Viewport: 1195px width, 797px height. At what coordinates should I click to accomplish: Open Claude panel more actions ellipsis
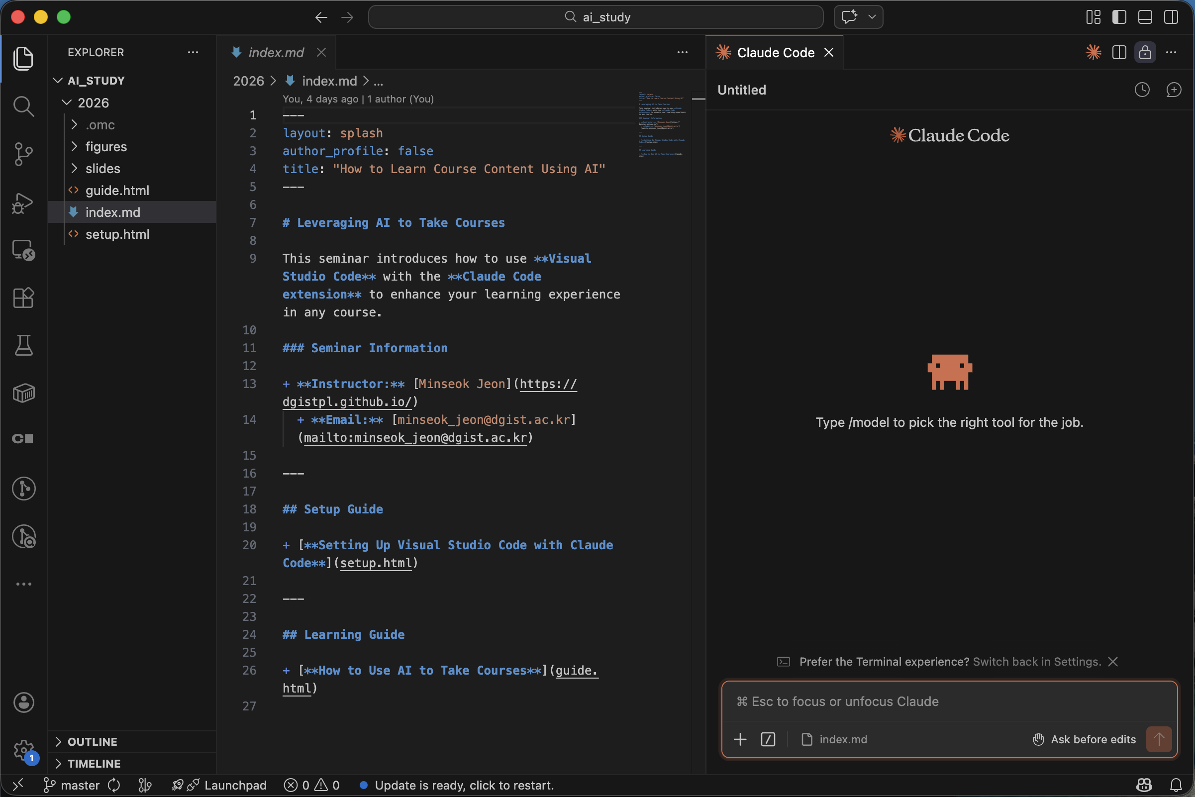(1171, 52)
